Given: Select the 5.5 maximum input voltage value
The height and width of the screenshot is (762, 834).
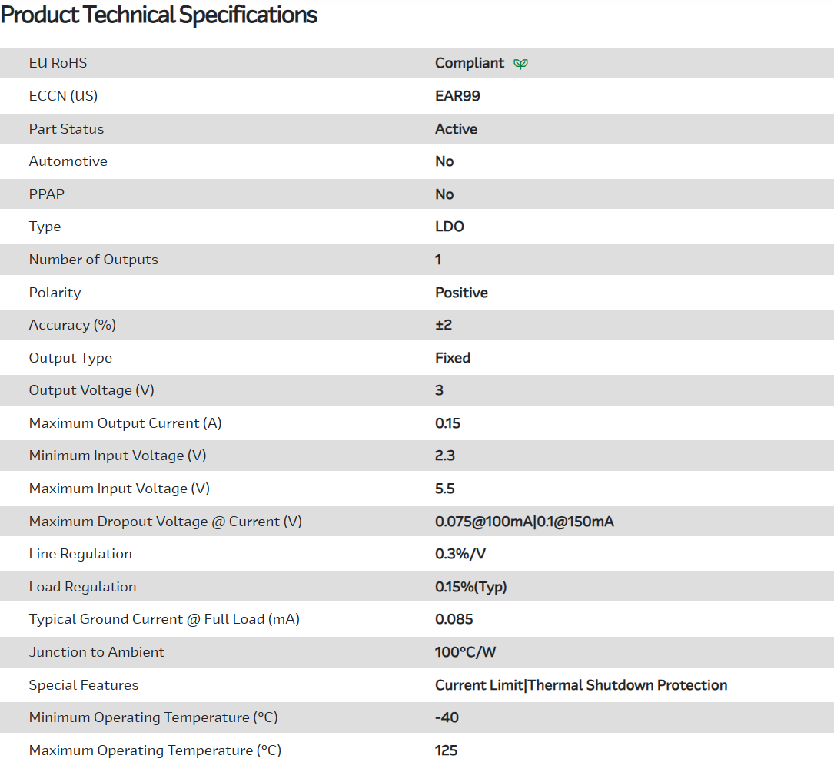Looking at the screenshot, I should (445, 489).
